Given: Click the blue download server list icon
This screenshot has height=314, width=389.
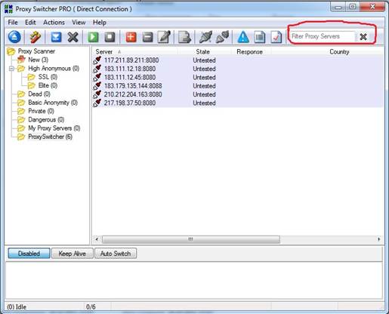Looking at the screenshot, I should pos(56,37).
